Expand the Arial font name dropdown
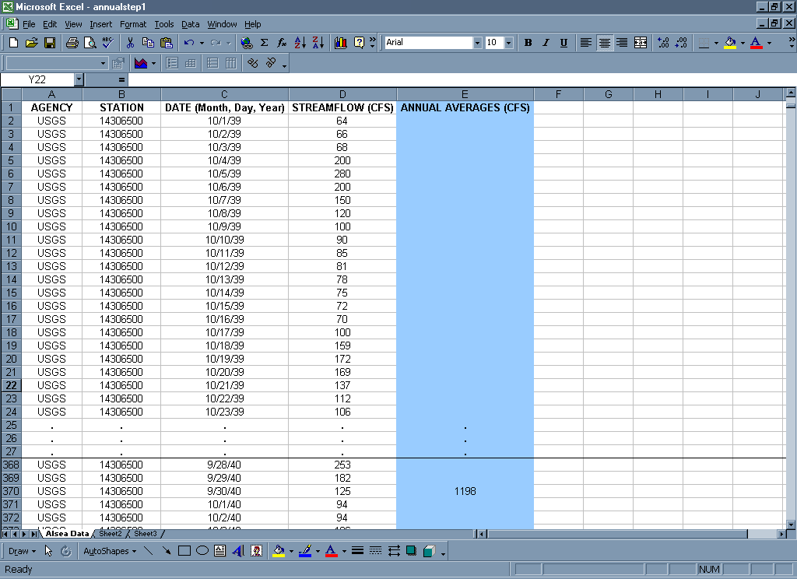Image resolution: width=797 pixels, height=579 pixels. tap(477, 43)
